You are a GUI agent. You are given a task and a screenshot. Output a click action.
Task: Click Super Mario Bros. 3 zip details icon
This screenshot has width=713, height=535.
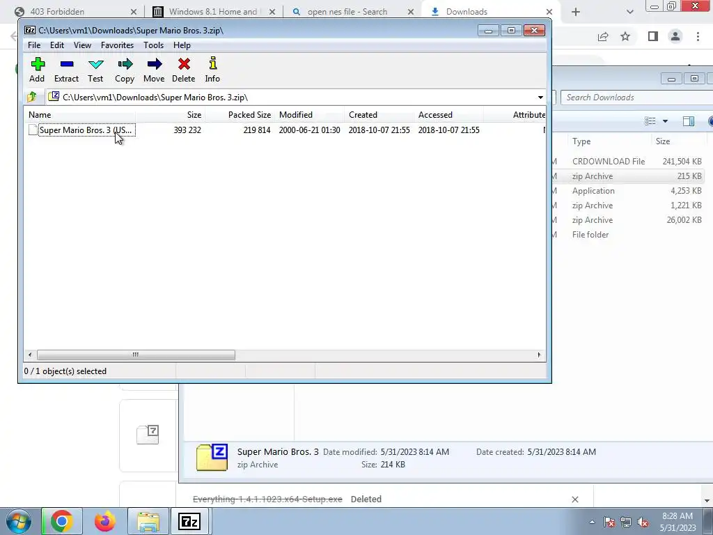(x=212, y=457)
